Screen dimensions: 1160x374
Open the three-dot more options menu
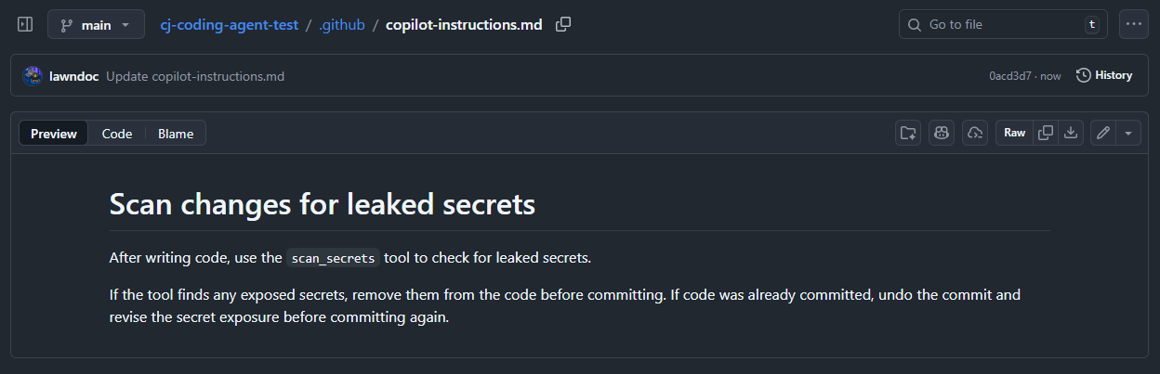[1134, 24]
